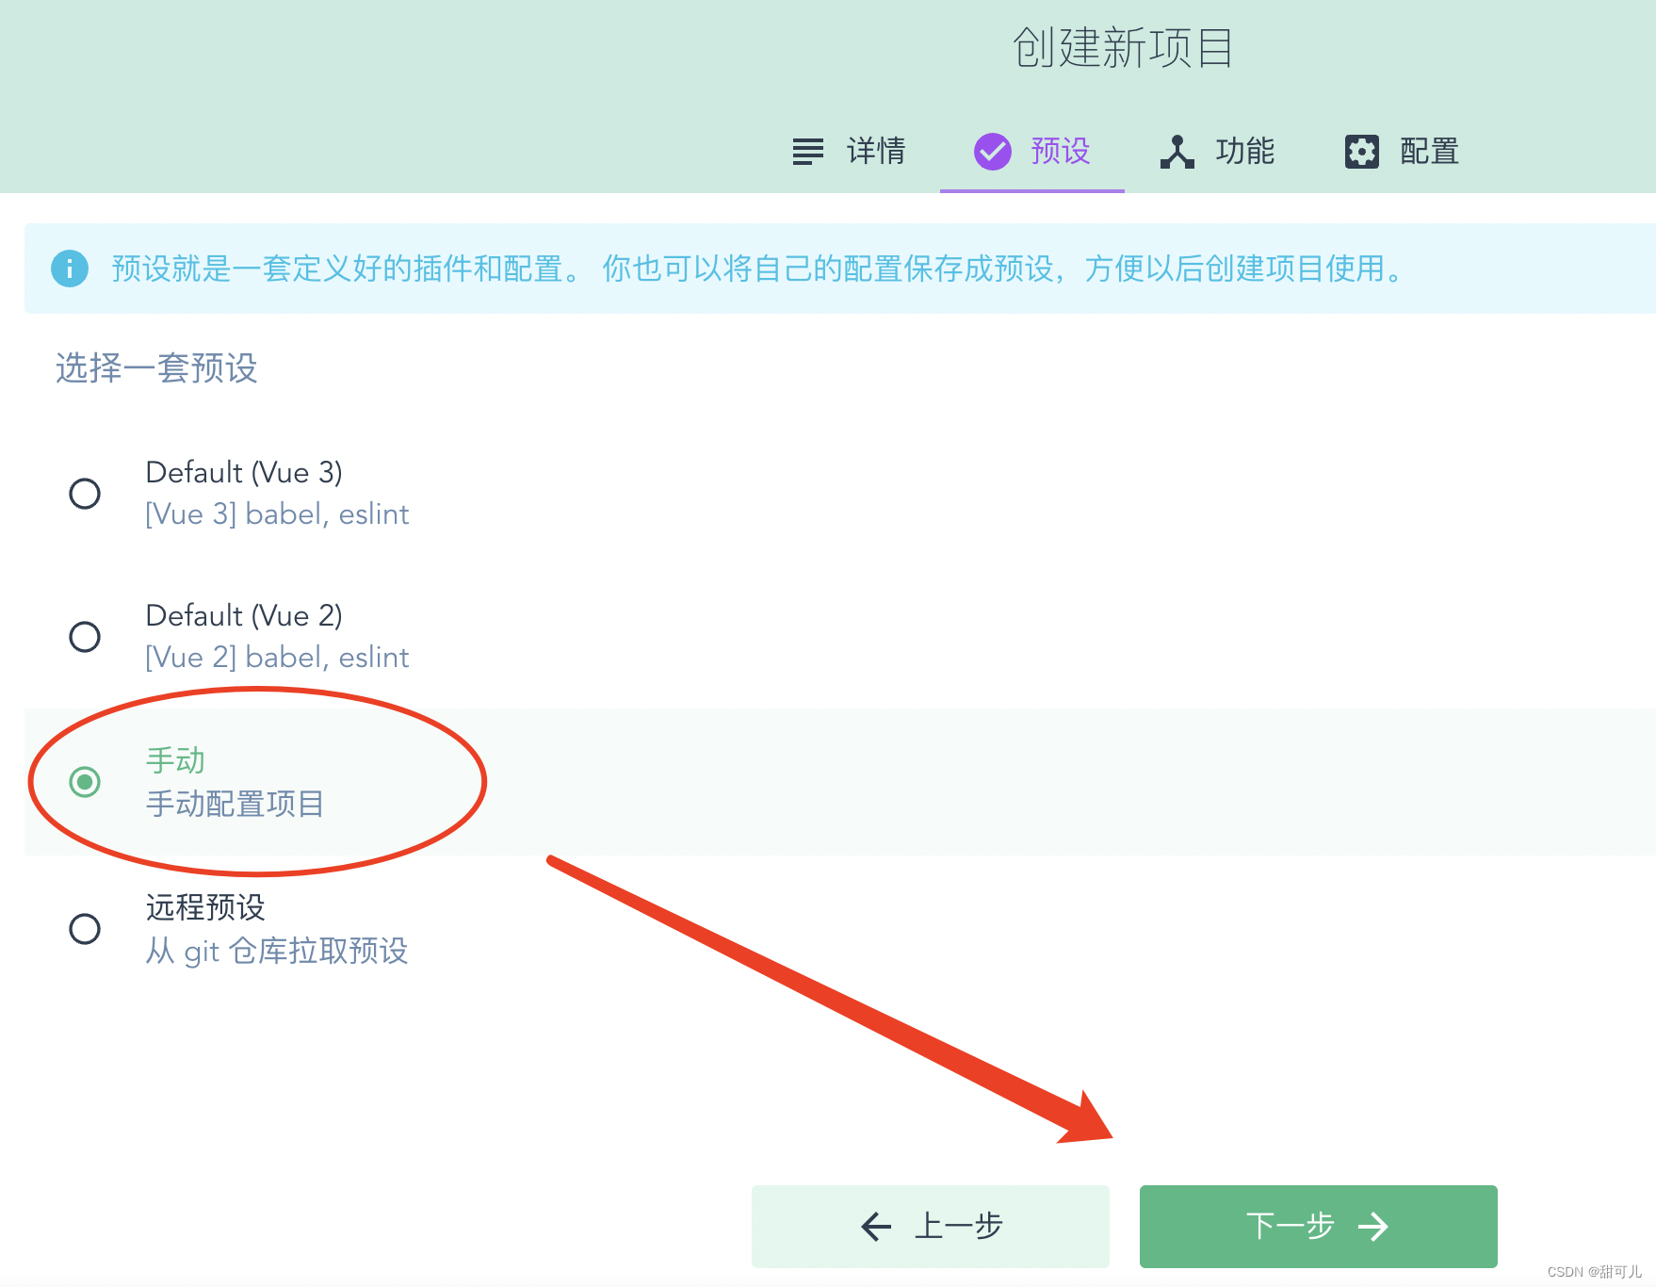Click the 从 git 仓库拉取预设 description

277,951
